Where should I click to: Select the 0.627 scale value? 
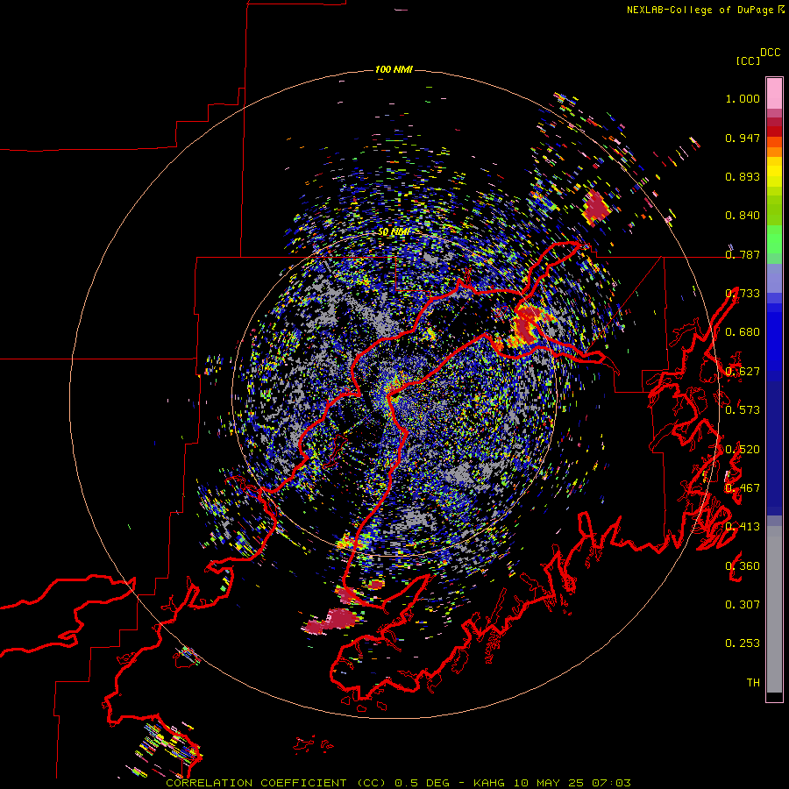[743, 372]
